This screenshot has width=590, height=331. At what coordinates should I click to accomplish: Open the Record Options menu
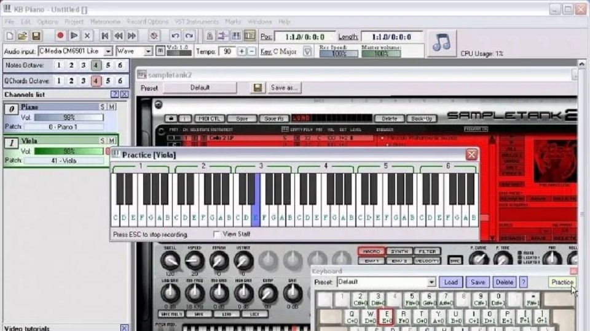(147, 22)
